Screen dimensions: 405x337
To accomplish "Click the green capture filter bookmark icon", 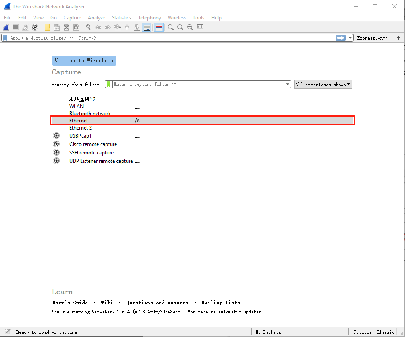I will [x=109, y=84].
